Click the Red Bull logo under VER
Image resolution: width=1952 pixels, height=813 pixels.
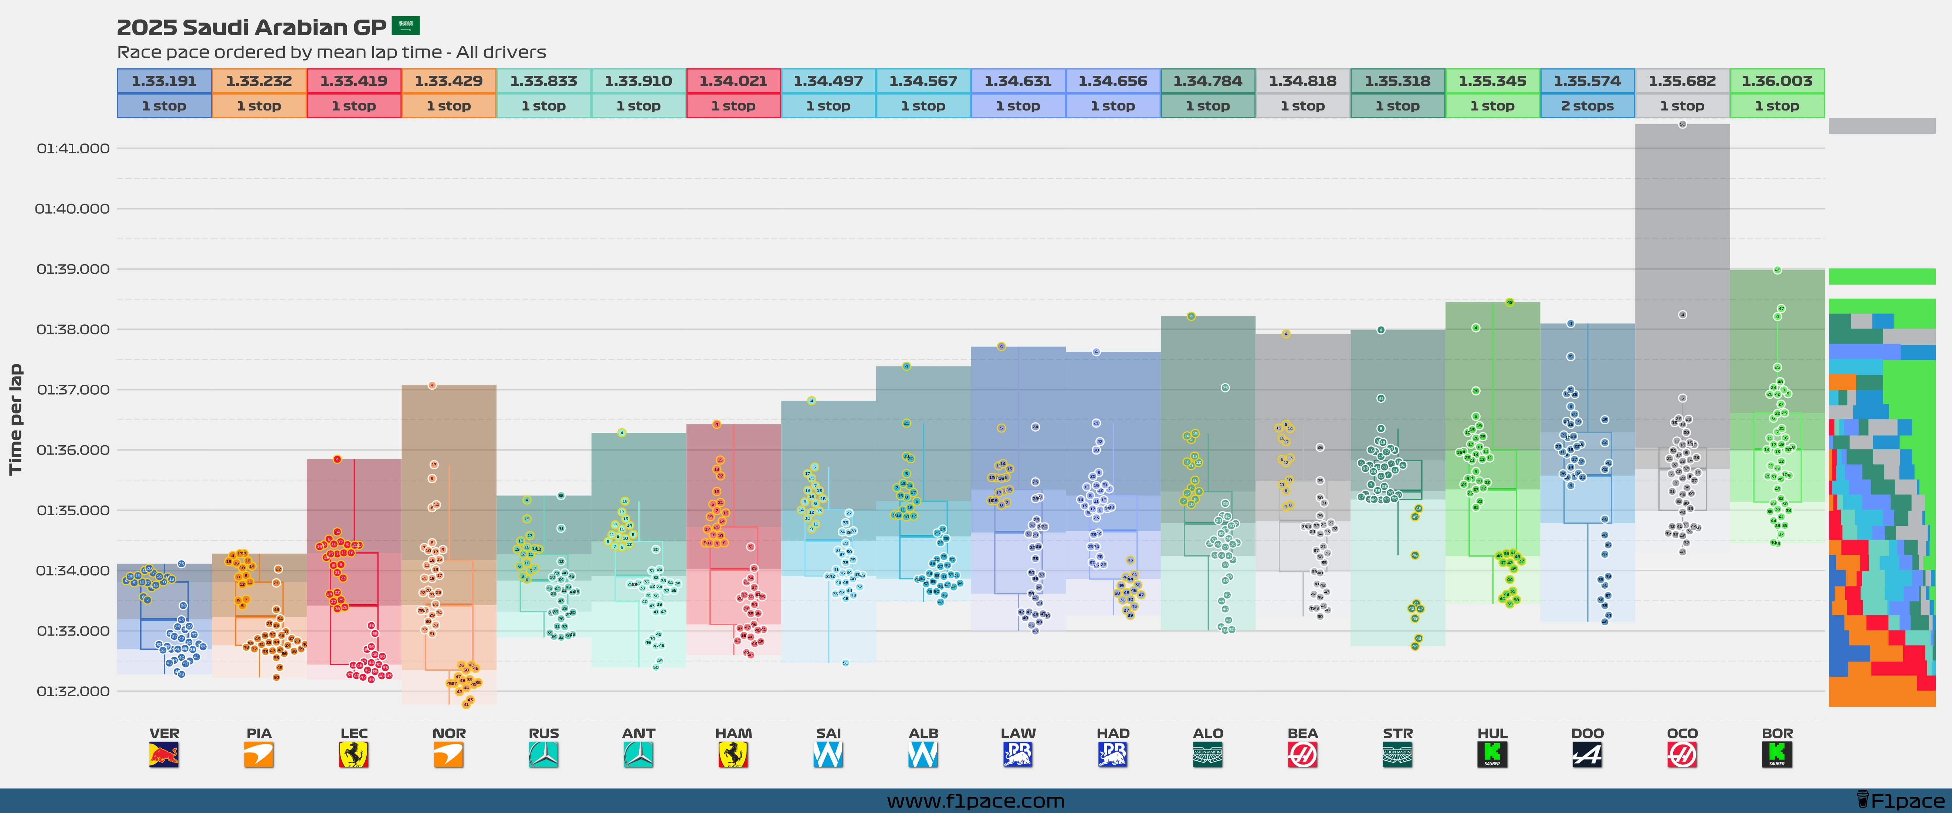[165, 755]
